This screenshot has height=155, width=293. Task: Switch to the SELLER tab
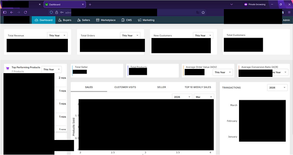[x=162, y=87]
